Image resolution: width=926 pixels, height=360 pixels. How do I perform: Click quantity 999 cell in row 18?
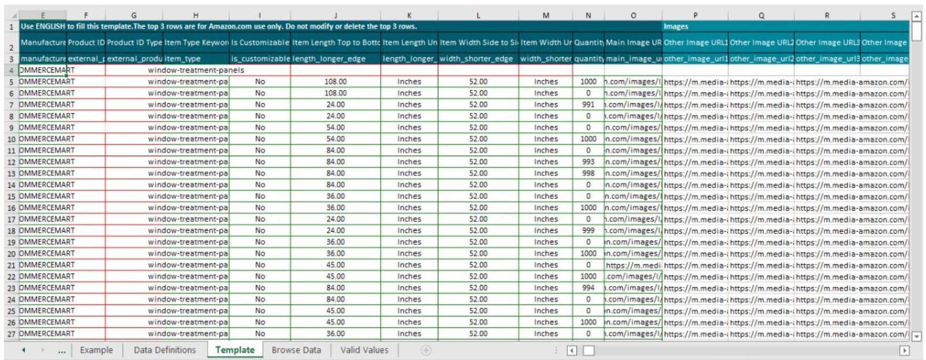[589, 231]
